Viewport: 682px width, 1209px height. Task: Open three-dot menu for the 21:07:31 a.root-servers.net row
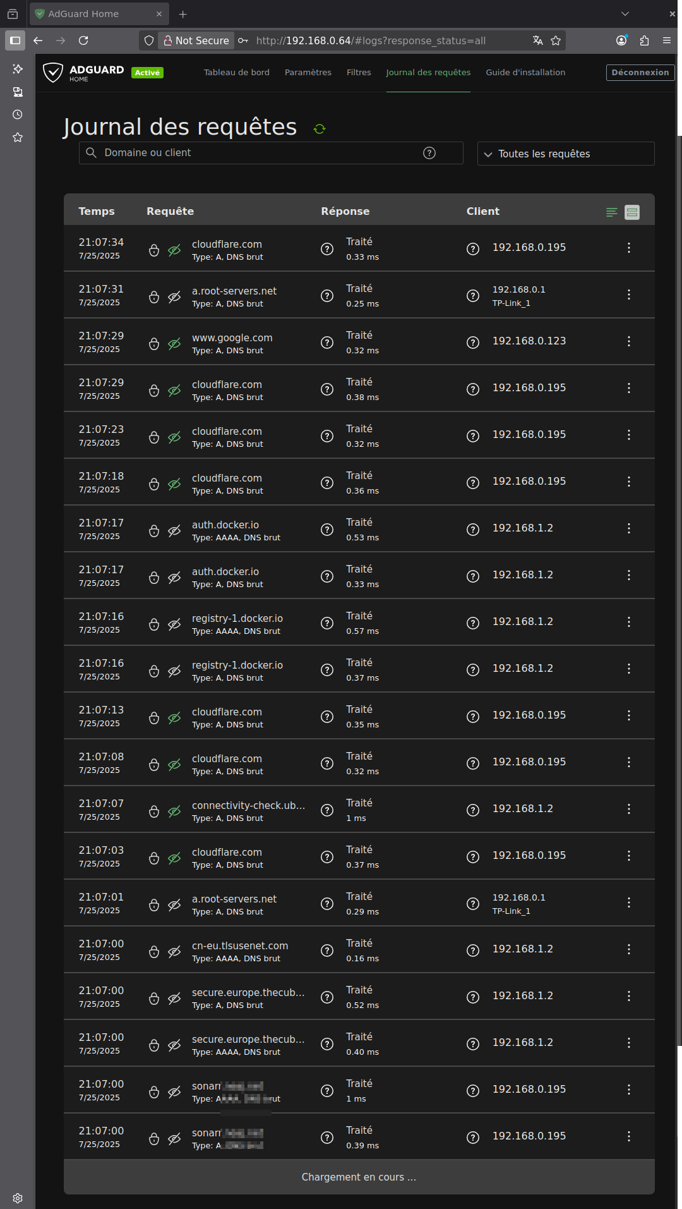coord(628,295)
